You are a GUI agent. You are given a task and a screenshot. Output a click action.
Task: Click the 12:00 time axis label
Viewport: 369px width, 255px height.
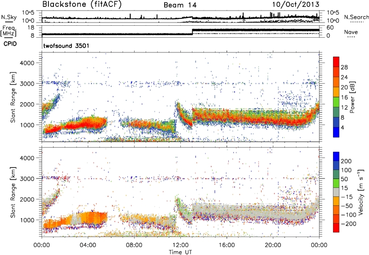180,245
